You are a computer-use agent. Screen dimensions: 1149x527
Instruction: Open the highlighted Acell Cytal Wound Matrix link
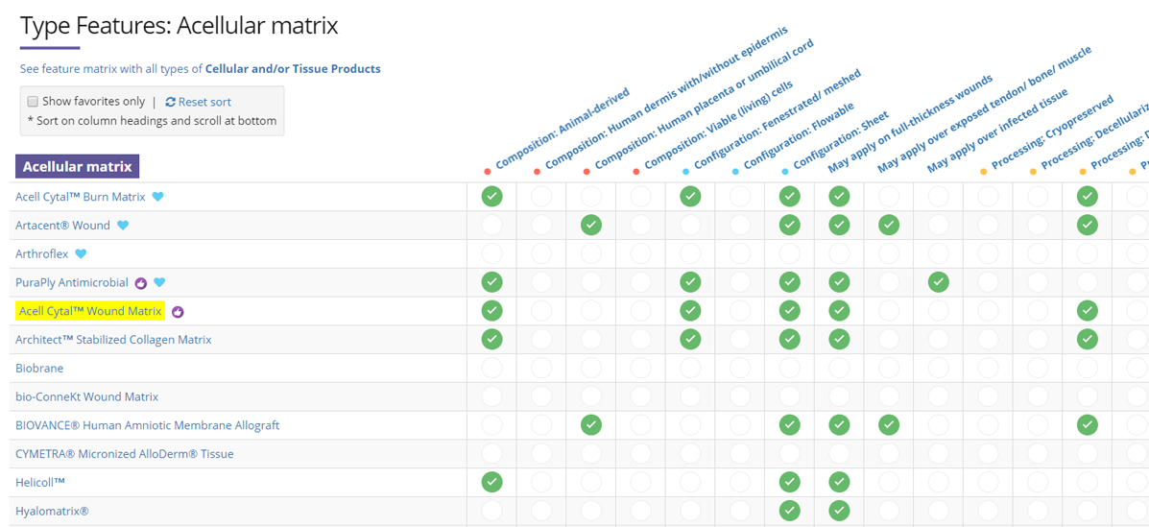[90, 311]
